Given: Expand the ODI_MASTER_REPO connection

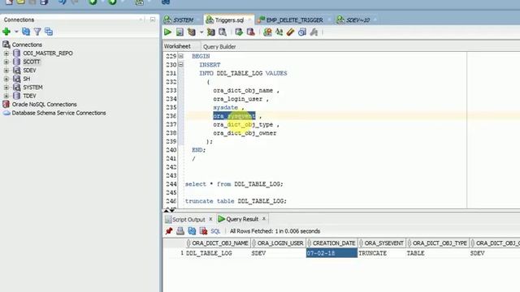Looking at the screenshot, I should pos(6,53).
